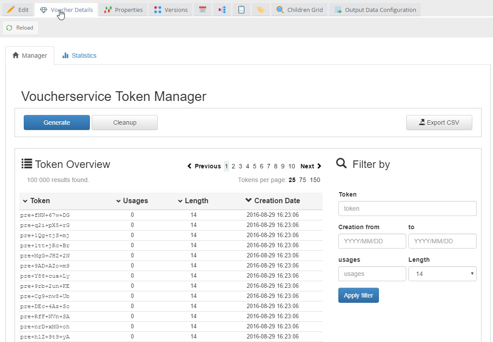This screenshot has height=342, width=493.
Task: Open the dependencies tree icon tab
Action: [x=222, y=10]
